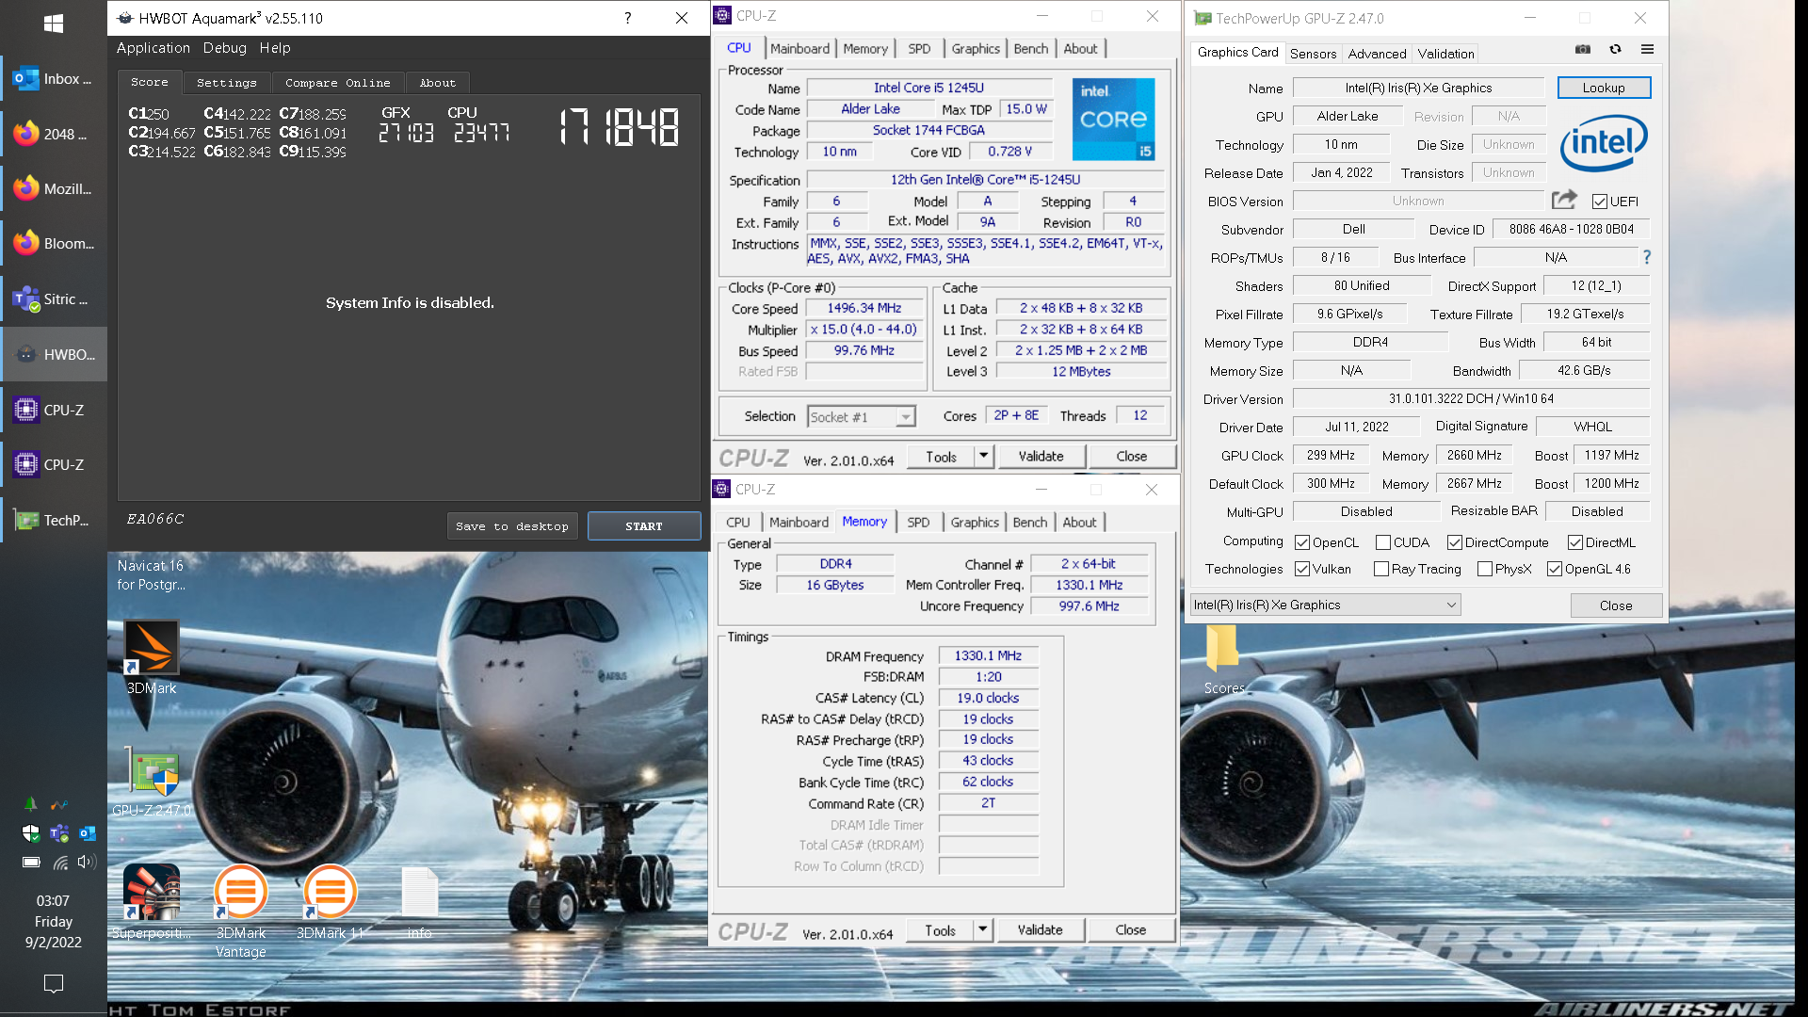Toggle the DirectCompute checkbox
The width and height of the screenshot is (1808, 1017).
[1455, 542]
